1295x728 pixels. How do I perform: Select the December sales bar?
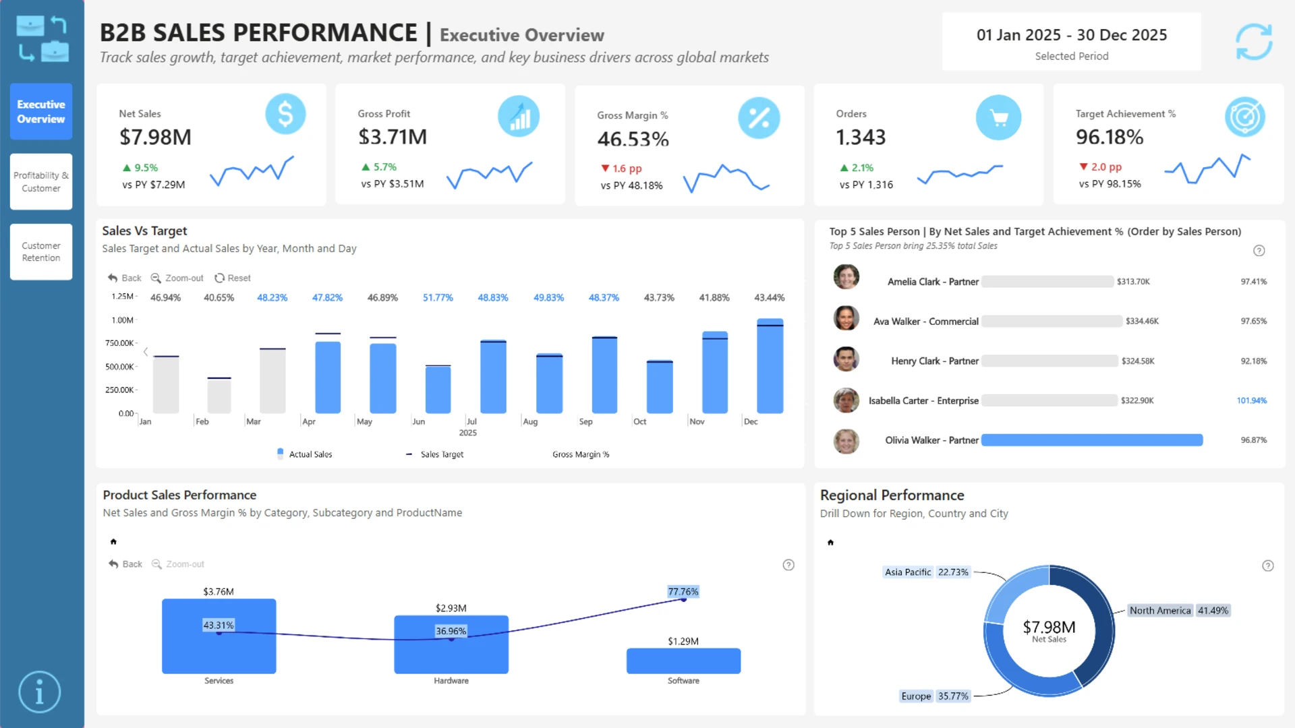tap(770, 366)
